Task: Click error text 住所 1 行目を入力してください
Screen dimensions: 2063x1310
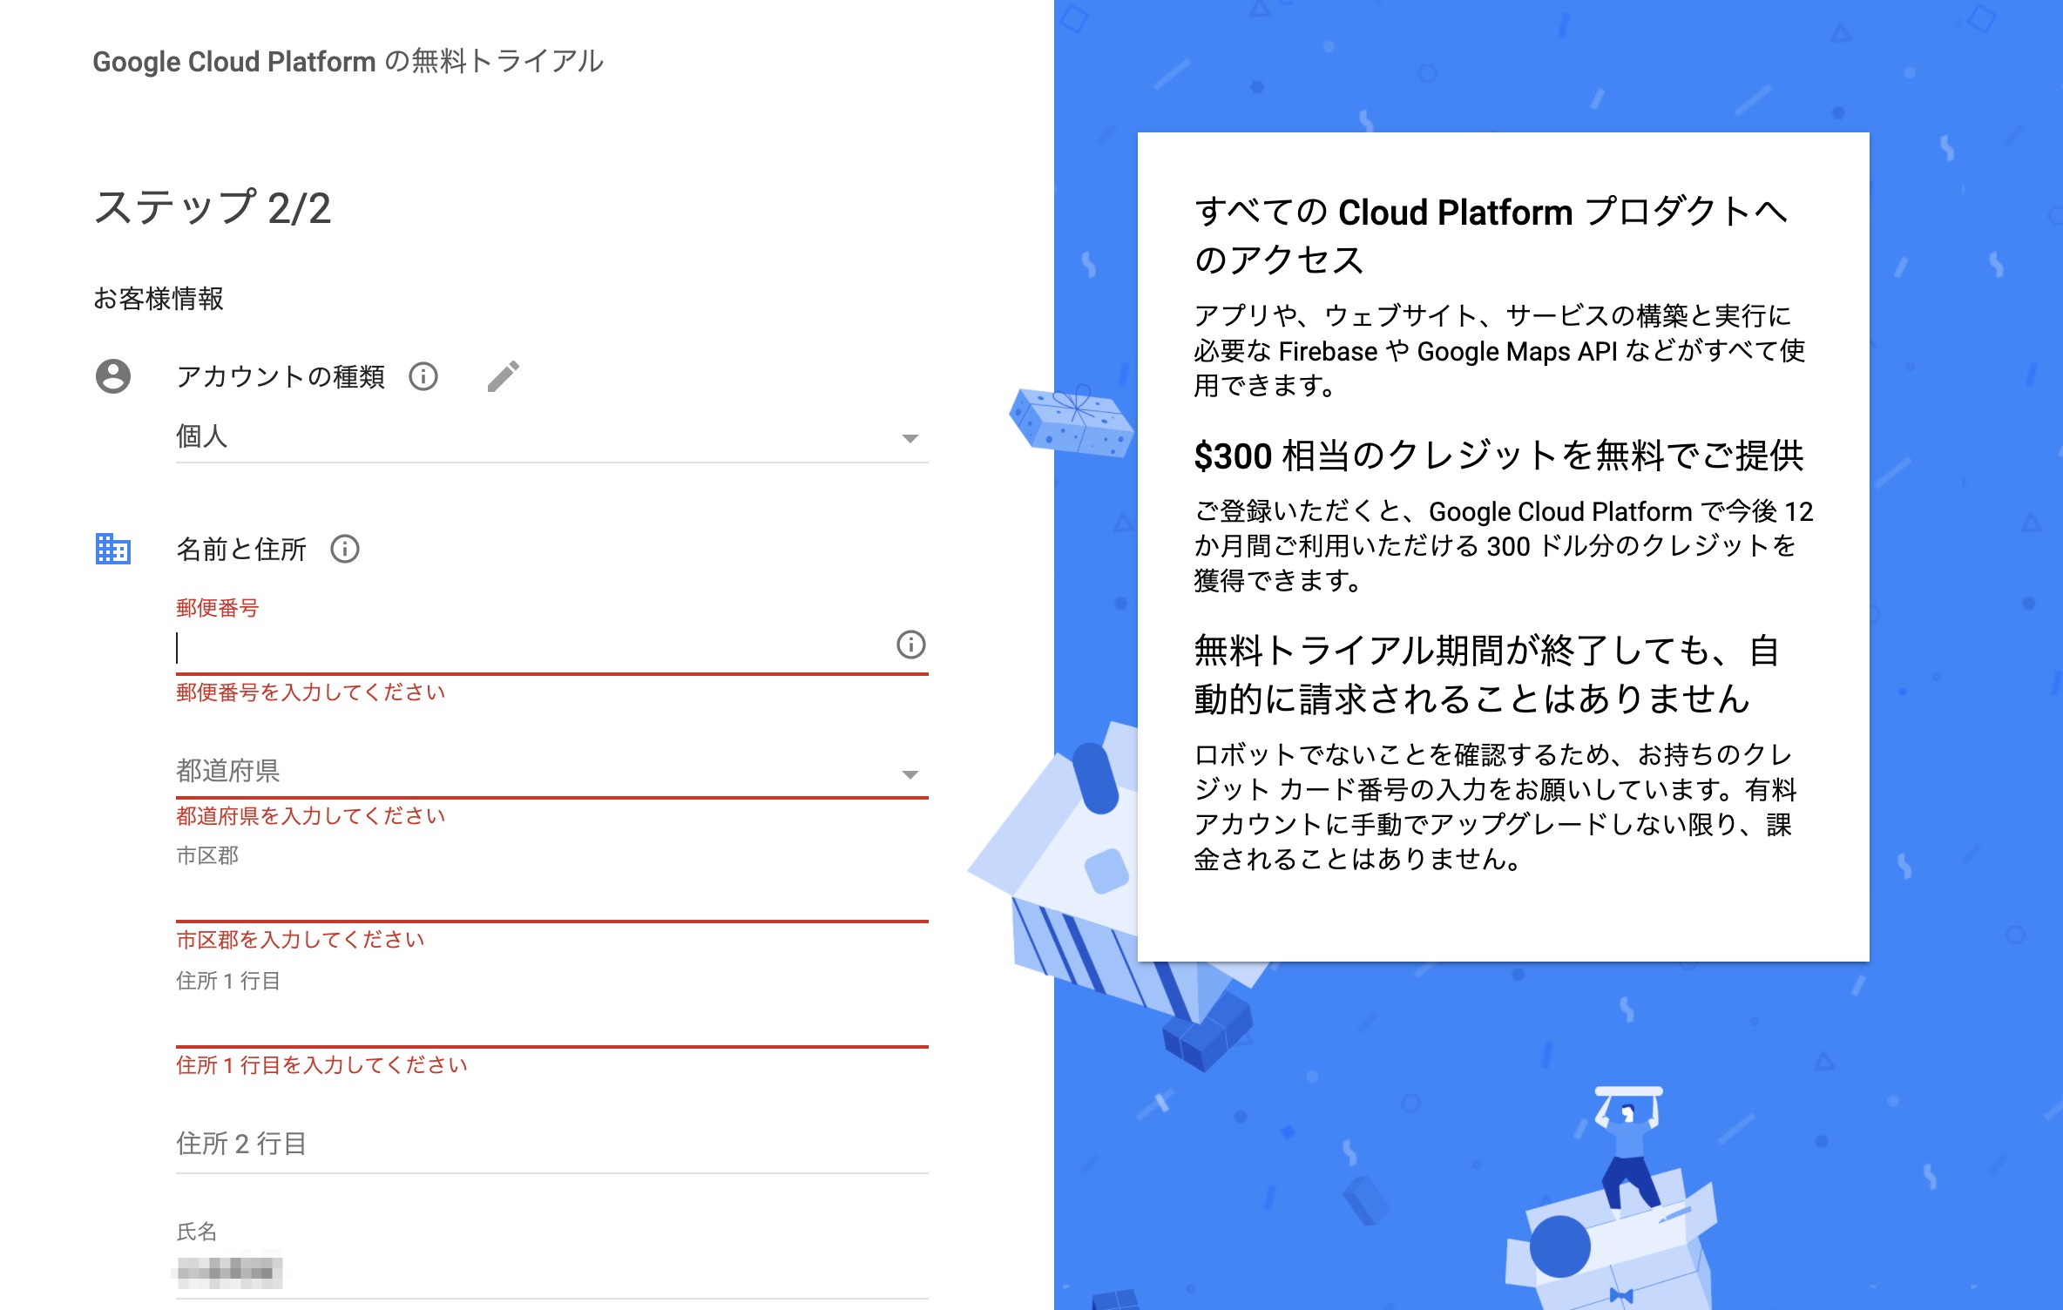Action: click(321, 1065)
